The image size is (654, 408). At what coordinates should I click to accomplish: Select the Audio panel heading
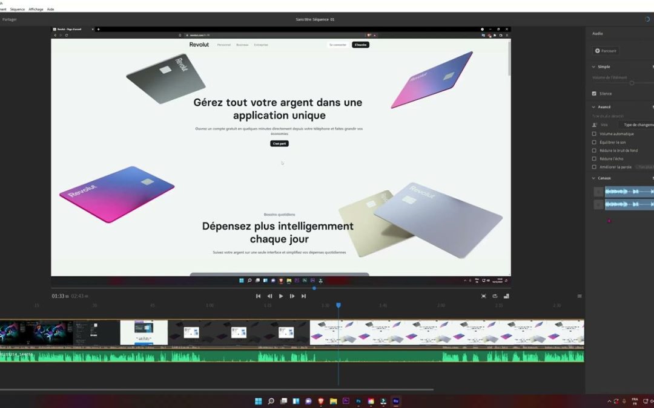598,34
